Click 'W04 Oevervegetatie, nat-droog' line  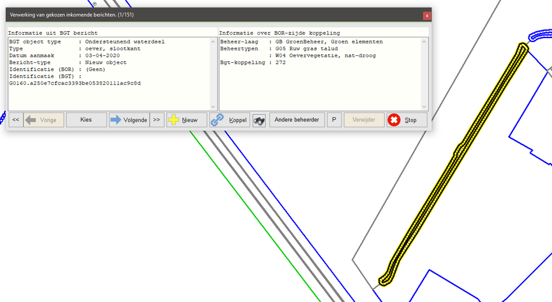point(326,55)
